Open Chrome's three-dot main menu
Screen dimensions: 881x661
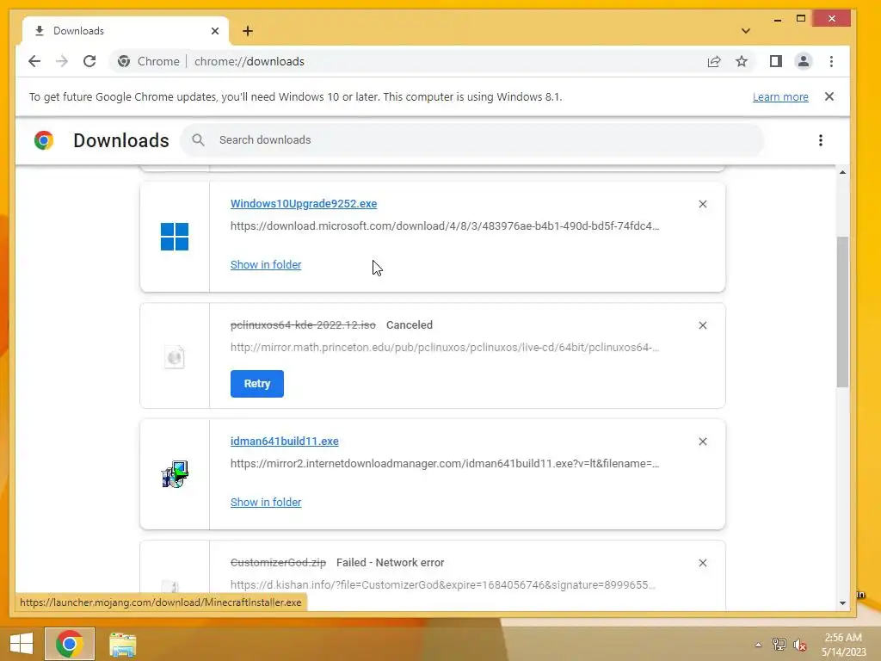(832, 61)
